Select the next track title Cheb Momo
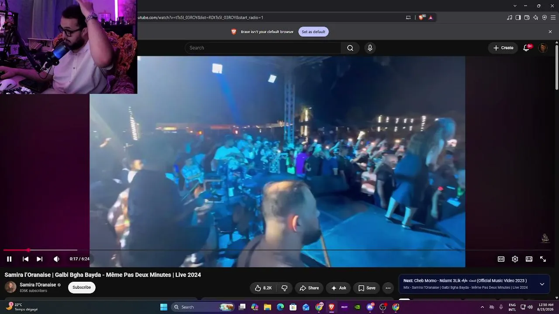This screenshot has width=559, height=314. point(465,280)
